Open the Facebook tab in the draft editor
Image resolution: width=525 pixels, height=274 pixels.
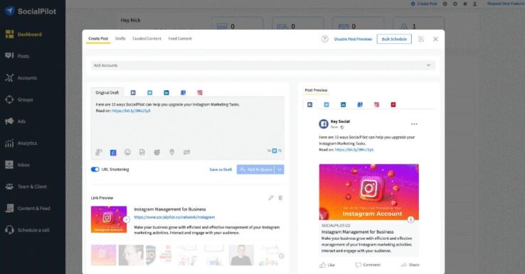tap(133, 92)
